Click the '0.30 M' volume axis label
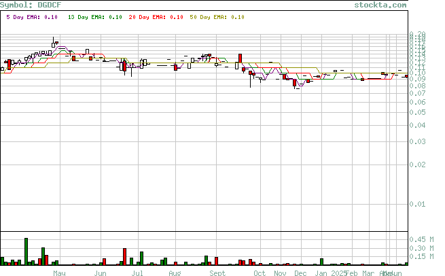Screen dimensions: 445x276 [x=421, y=248]
